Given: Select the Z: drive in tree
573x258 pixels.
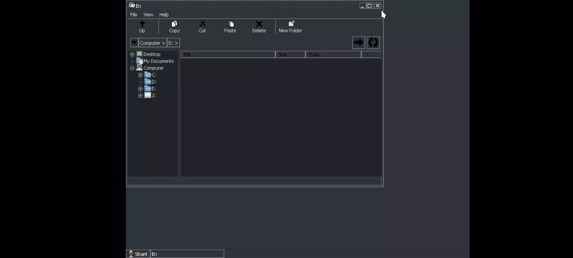Looking at the screenshot, I should point(154,95).
